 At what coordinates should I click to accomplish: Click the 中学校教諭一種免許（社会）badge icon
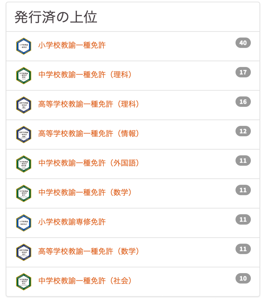pos(24,282)
